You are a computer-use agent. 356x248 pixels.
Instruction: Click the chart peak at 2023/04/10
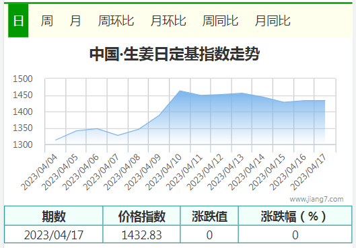pyautogui.click(x=180, y=91)
